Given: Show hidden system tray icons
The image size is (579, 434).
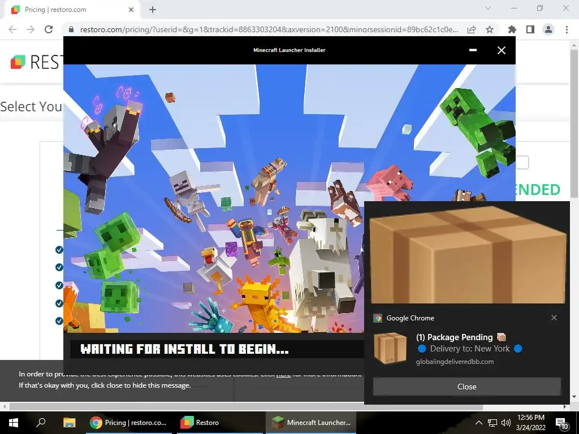Looking at the screenshot, I should (x=478, y=423).
